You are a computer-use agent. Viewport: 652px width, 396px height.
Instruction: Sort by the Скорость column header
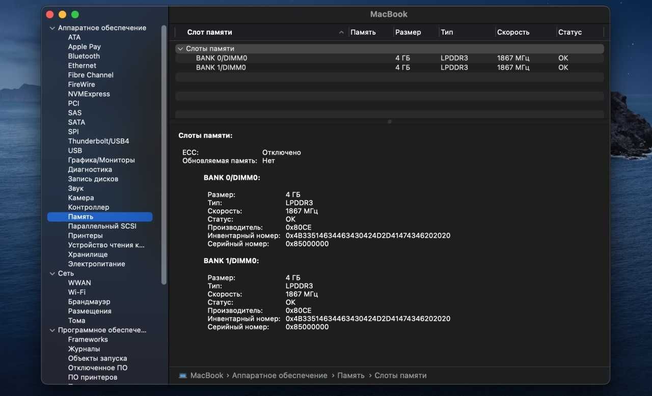[x=513, y=32]
